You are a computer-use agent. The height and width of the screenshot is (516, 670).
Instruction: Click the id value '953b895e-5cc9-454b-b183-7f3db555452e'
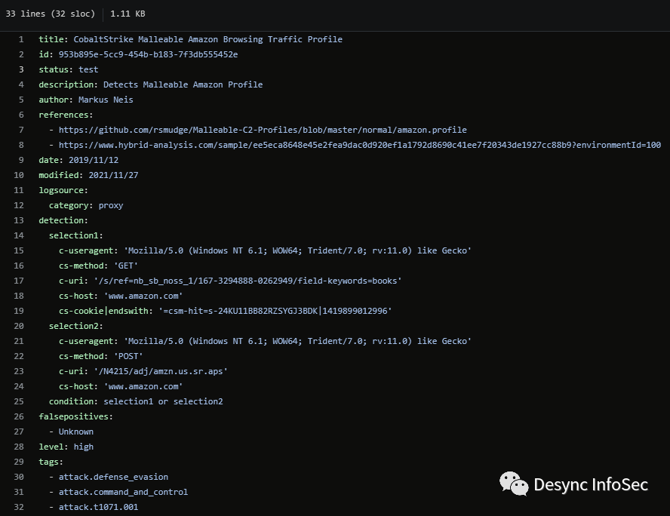pos(149,54)
